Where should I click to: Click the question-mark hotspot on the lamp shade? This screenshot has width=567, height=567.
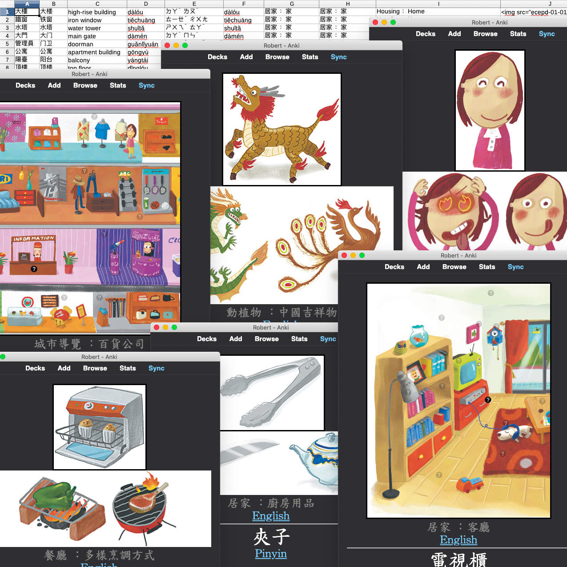pyautogui.click(x=409, y=392)
